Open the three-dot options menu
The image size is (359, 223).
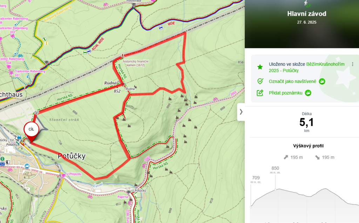point(353,64)
